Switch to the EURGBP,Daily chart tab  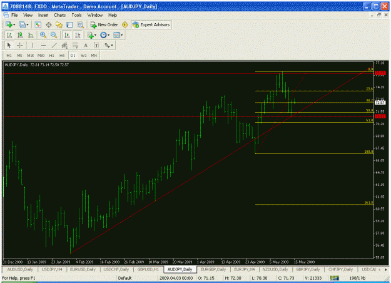[x=213, y=269]
